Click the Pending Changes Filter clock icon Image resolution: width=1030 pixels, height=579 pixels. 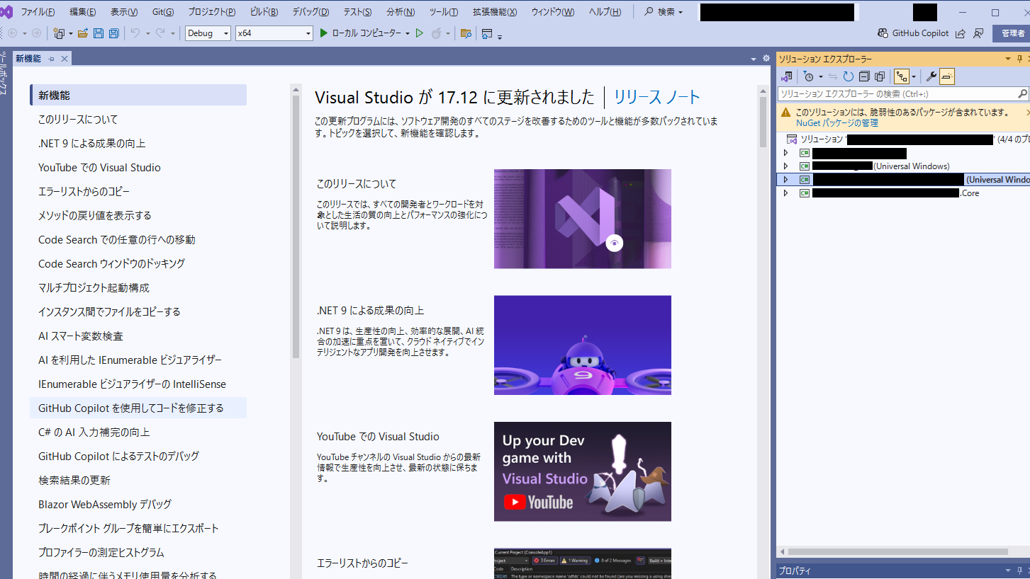(809, 76)
